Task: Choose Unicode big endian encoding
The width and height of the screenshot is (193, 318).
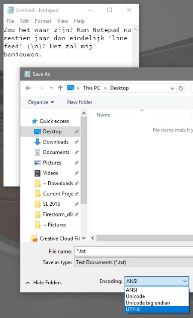Action: (x=157, y=303)
